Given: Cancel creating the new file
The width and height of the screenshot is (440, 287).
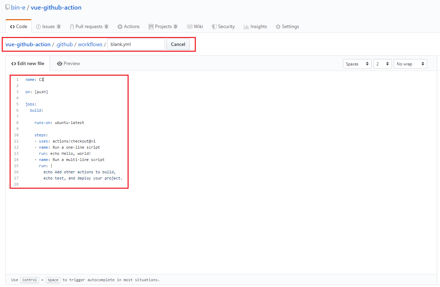Looking at the screenshot, I should coord(178,44).
